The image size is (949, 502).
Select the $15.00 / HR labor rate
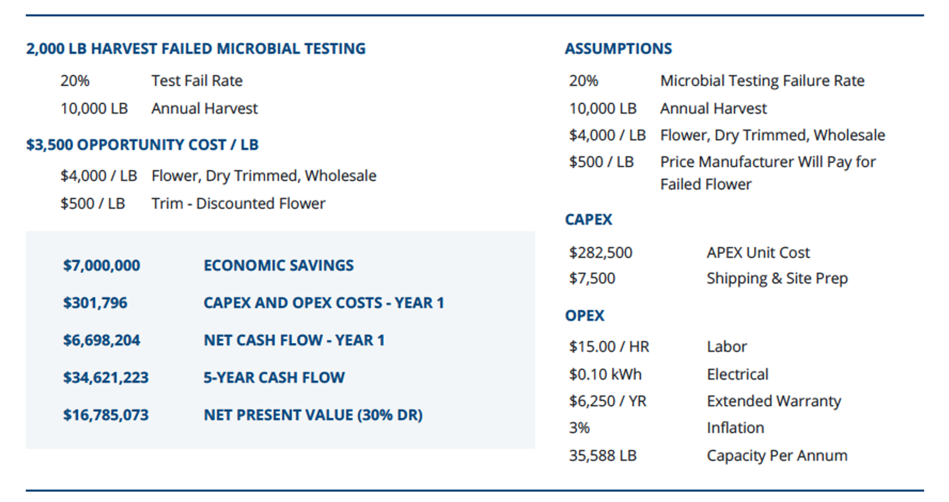tap(609, 347)
